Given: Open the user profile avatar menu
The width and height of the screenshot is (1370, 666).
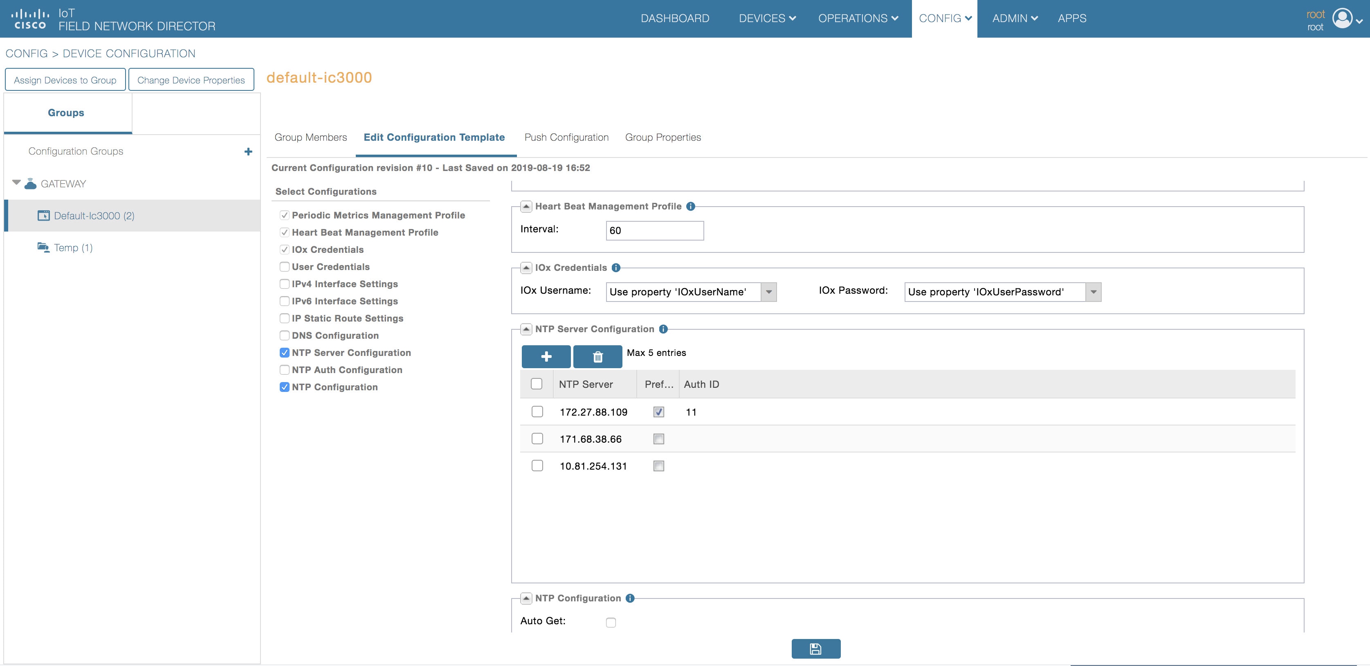Looking at the screenshot, I should pos(1342,18).
